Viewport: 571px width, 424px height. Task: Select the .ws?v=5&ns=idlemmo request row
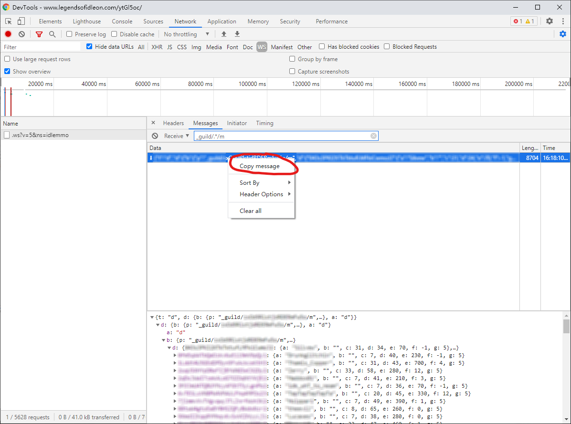click(x=73, y=135)
